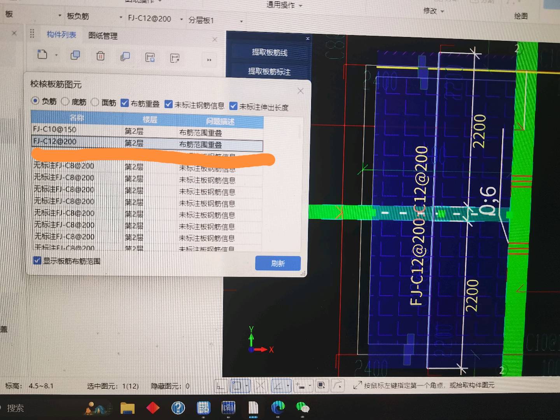Open the white document app on taskbar
The height and width of the screenshot is (420, 560).
pos(253,408)
